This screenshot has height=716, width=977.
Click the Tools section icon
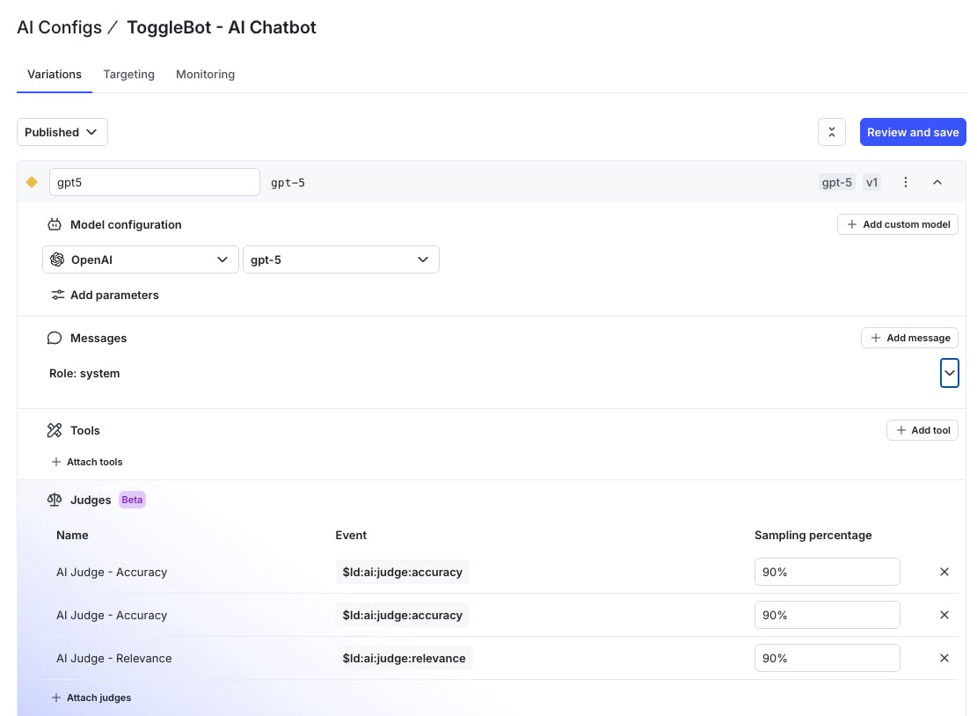coord(55,430)
